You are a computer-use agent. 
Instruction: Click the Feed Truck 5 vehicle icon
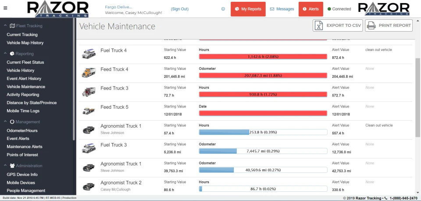[x=89, y=111]
